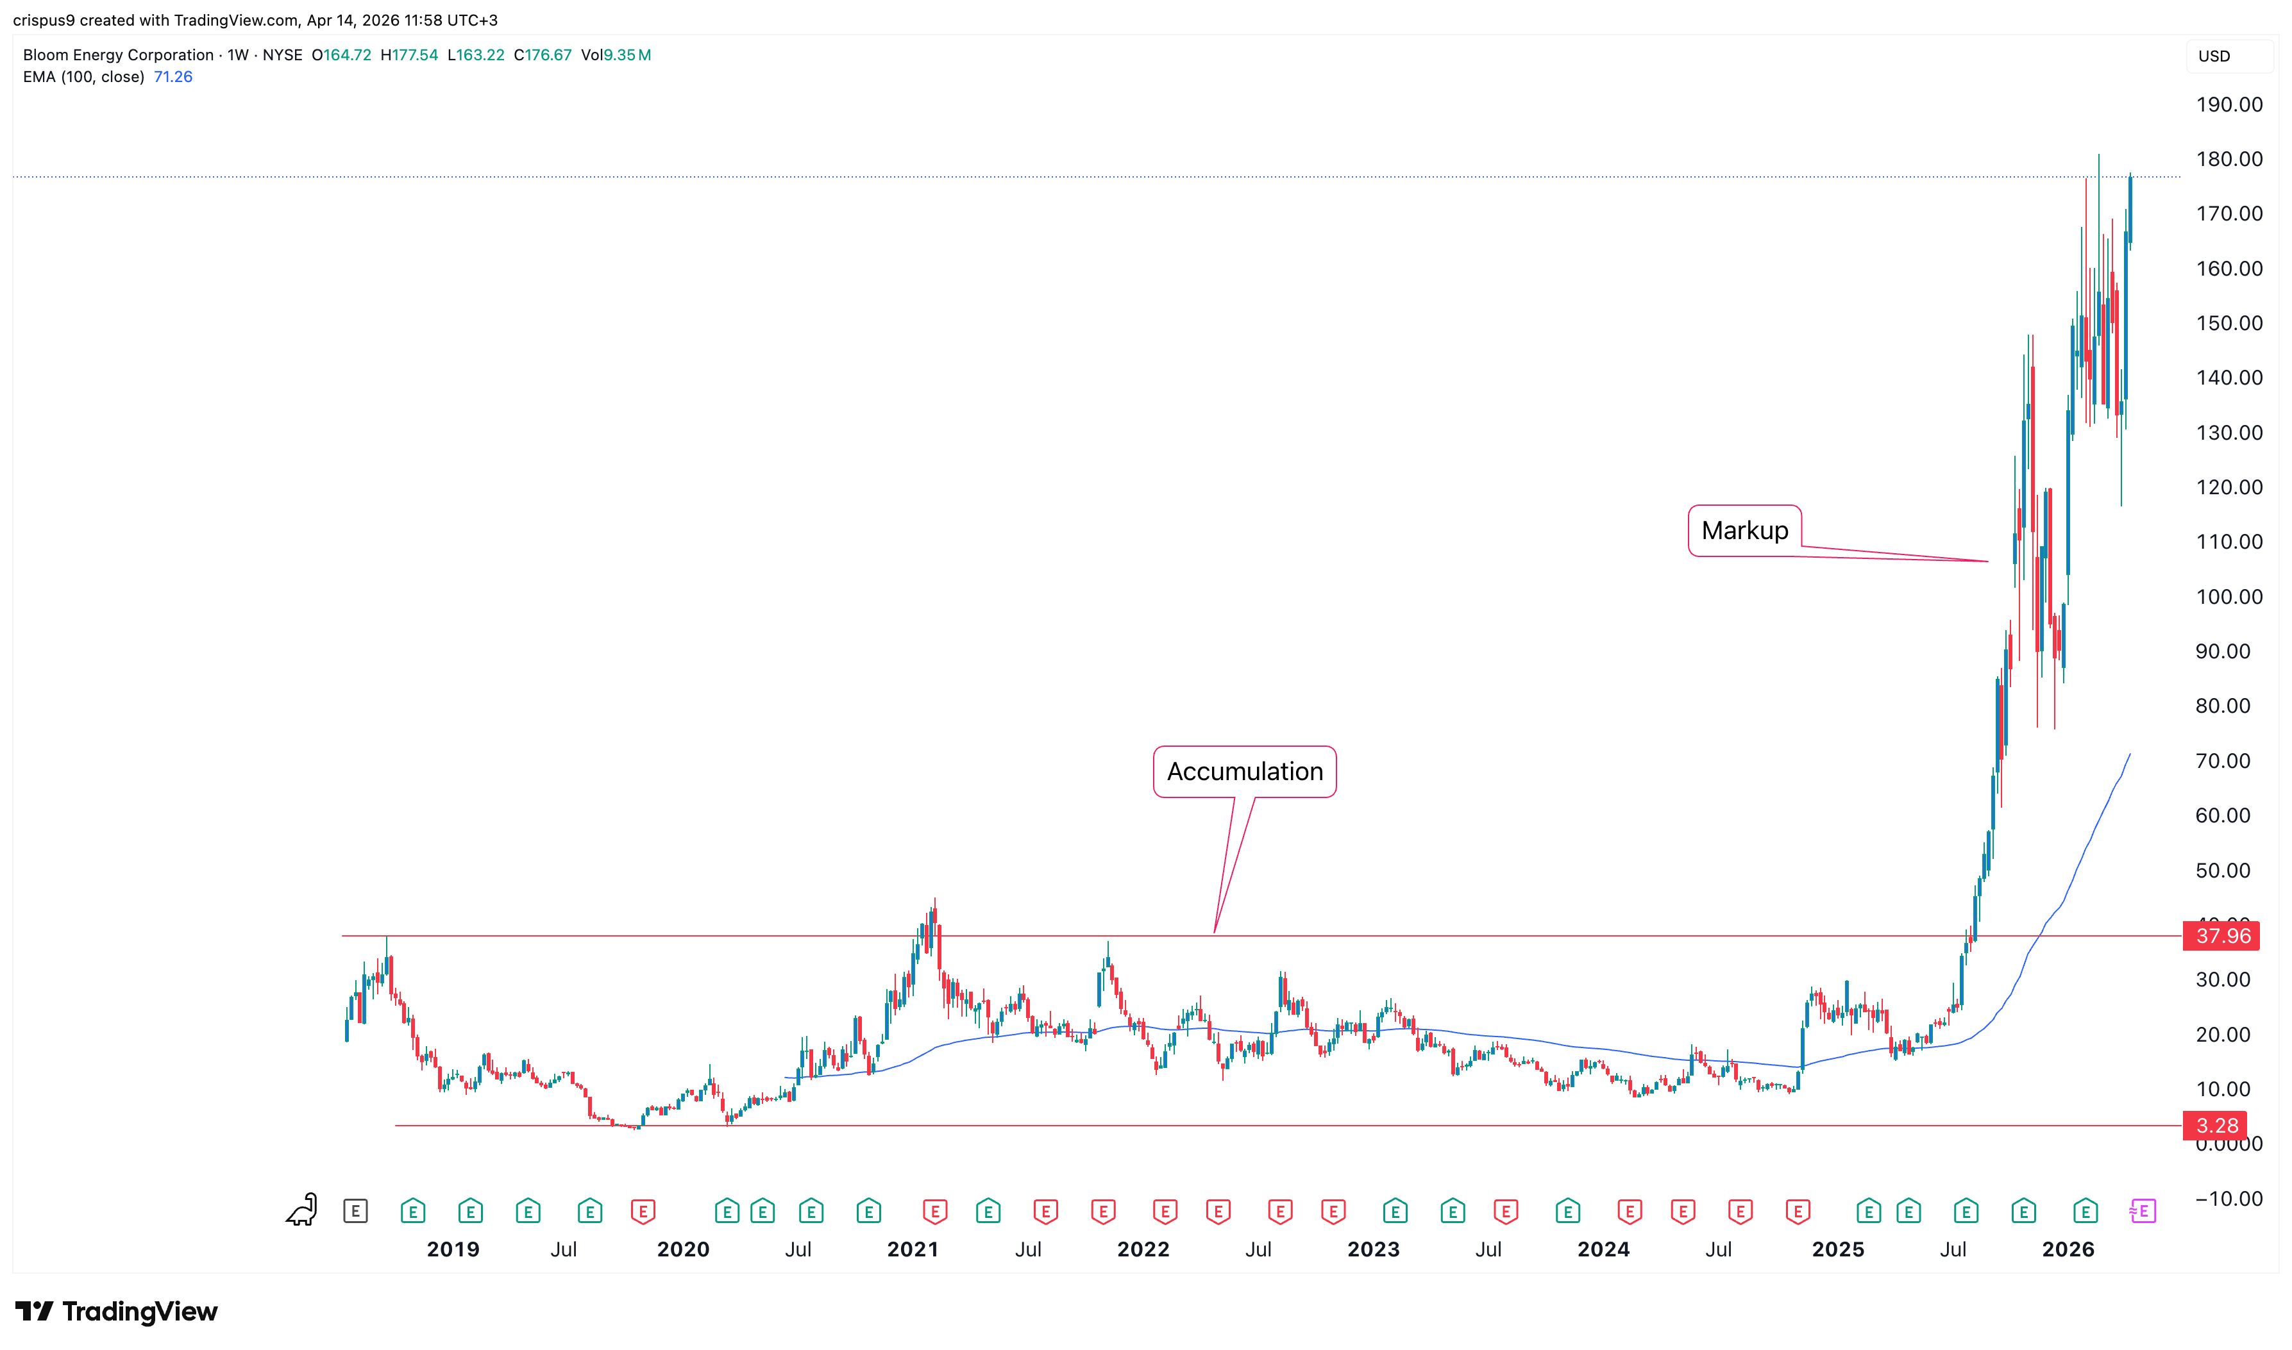Viewport: 2292px width, 1350px height.
Task: Click the 1W interval in the chart title
Action: [x=239, y=54]
